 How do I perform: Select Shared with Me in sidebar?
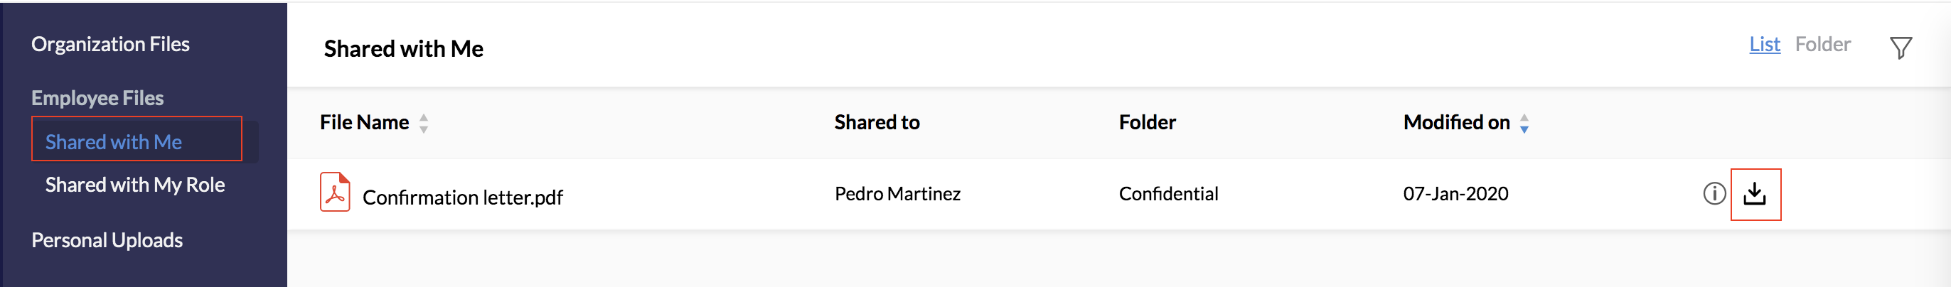(x=114, y=142)
